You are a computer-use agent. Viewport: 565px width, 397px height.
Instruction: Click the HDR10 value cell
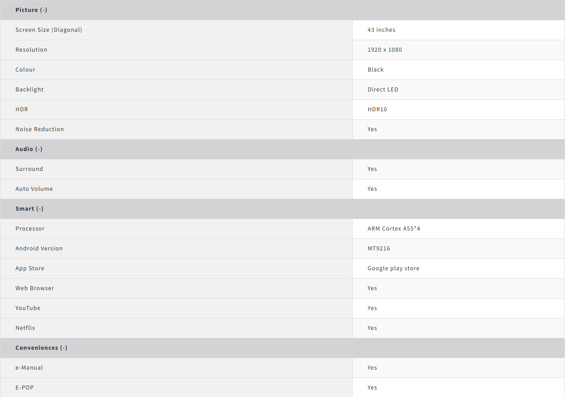pyautogui.click(x=377, y=109)
